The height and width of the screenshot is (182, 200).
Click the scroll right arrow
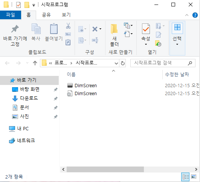coord(196,169)
